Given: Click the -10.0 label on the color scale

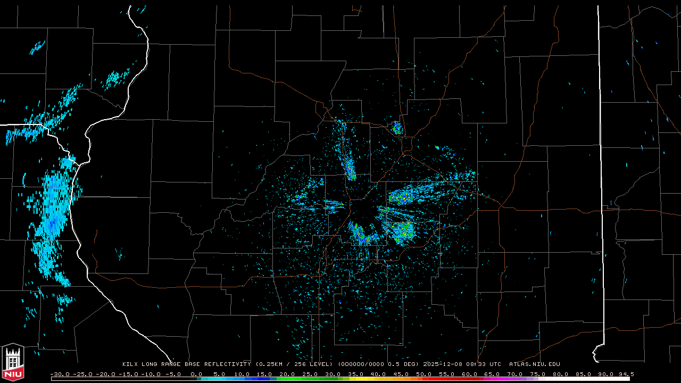Looking at the screenshot, I should click(x=151, y=374).
